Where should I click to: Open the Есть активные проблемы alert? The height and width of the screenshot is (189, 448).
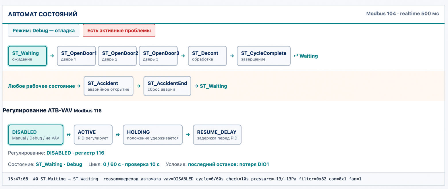pos(119,31)
